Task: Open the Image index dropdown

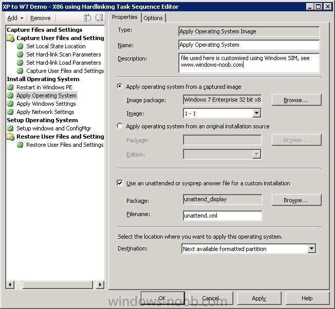Action: (256, 113)
